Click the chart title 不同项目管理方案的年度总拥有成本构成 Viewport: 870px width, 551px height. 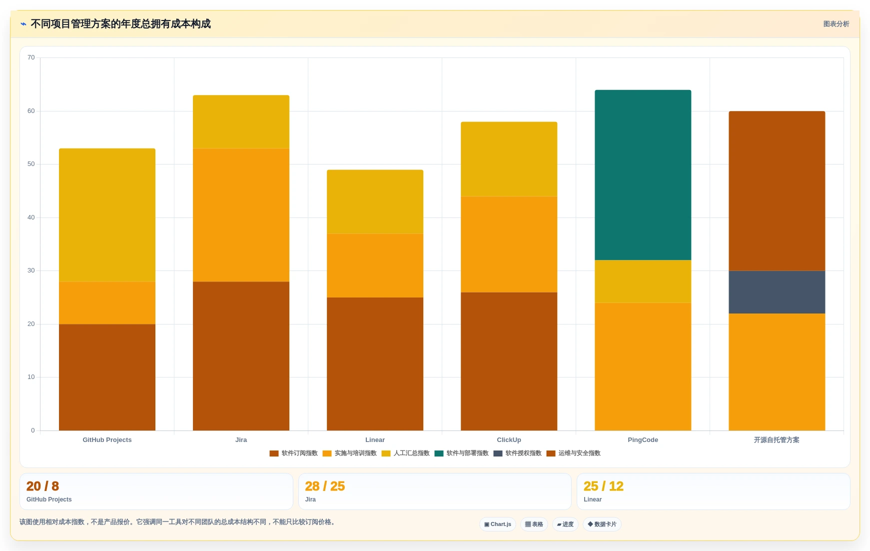pos(120,24)
